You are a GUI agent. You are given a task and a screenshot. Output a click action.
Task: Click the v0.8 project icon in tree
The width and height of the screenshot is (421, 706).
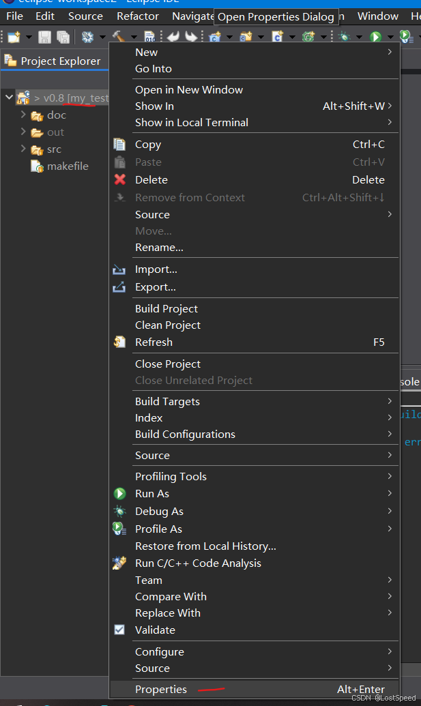pos(23,98)
